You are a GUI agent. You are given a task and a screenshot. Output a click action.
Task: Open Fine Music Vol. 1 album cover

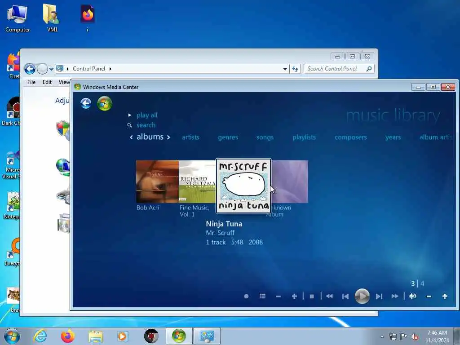[198, 181]
